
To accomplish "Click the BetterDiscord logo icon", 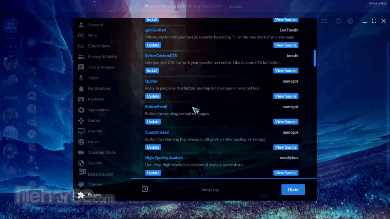I will 82,172.
